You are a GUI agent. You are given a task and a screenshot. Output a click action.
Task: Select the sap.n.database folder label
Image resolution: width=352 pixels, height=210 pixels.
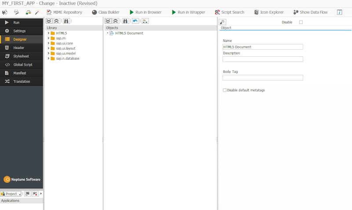(68, 58)
